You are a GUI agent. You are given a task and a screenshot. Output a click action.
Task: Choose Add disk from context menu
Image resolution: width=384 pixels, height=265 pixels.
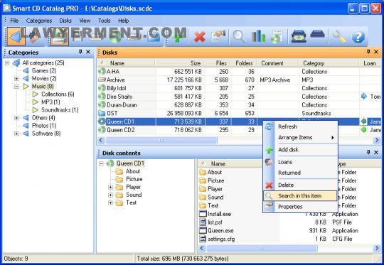click(x=301, y=150)
